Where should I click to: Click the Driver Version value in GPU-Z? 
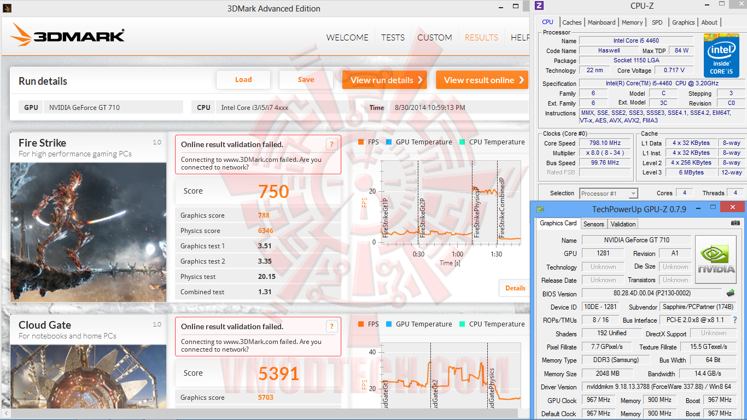658,387
